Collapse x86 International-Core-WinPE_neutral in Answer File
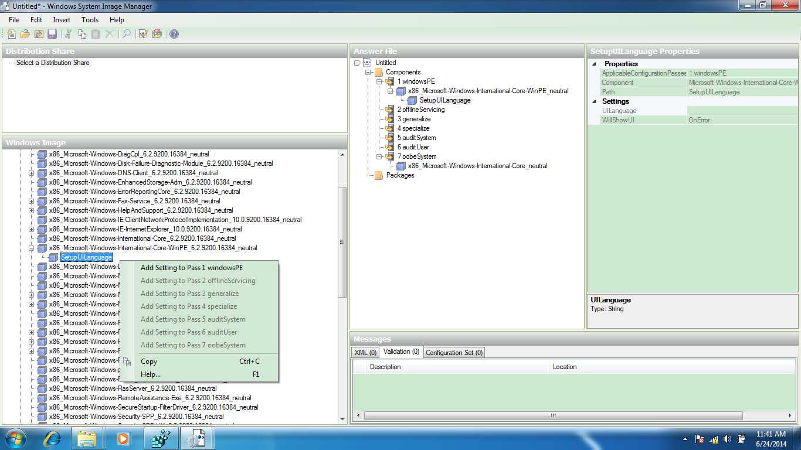 pos(391,91)
